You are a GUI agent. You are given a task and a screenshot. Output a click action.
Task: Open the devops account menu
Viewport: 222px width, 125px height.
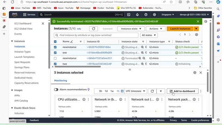point(194,15)
